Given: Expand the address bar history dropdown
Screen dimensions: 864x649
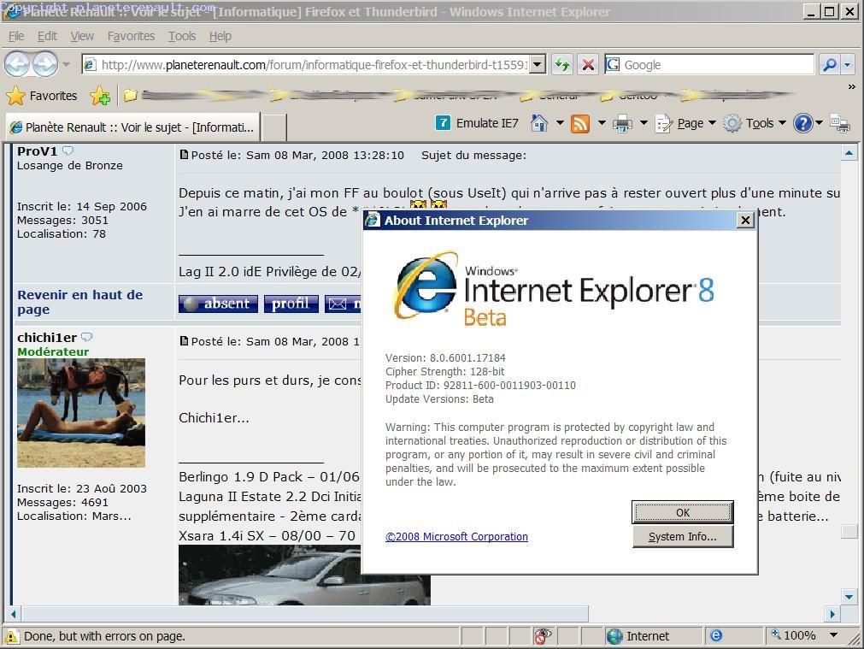Looking at the screenshot, I should [x=538, y=64].
